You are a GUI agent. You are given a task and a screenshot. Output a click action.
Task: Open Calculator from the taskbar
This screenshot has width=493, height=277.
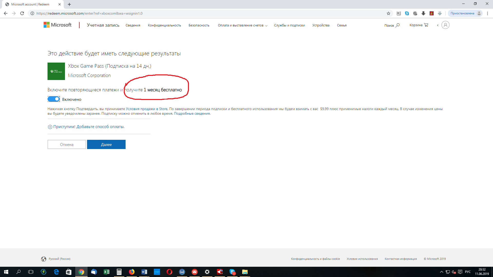[119, 272]
